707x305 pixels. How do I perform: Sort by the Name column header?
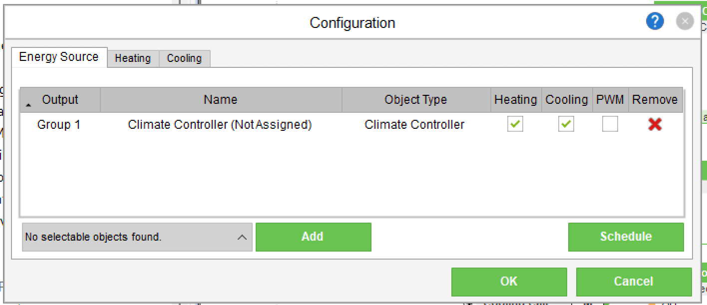(x=221, y=100)
